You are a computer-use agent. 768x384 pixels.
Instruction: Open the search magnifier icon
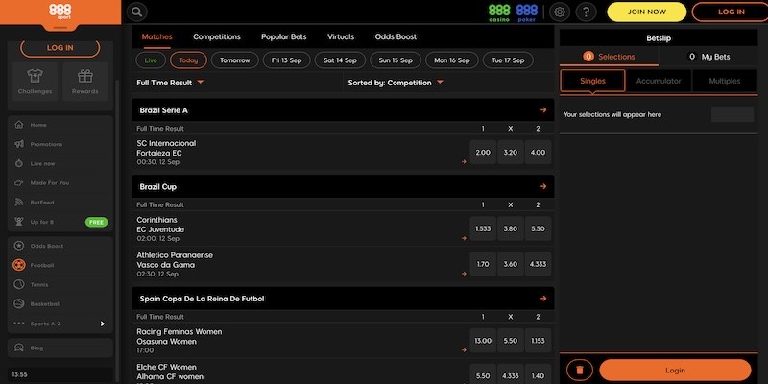click(x=137, y=12)
